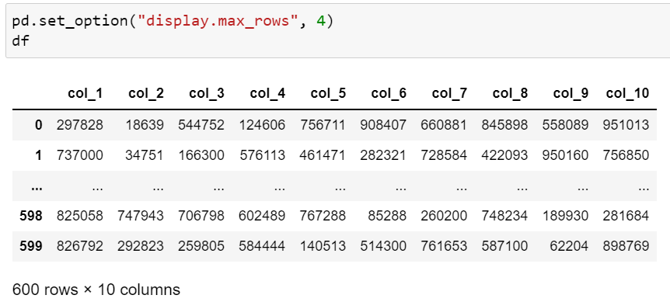Click cell value 558089
The width and height of the screenshot is (670, 302).
(x=565, y=125)
